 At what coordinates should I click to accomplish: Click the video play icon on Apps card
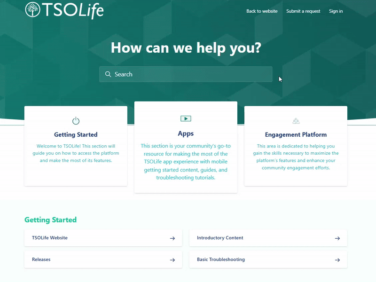(x=186, y=118)
